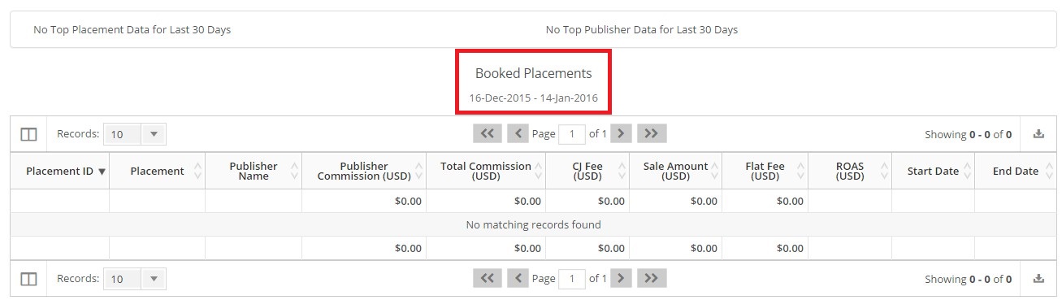Sort by Placement ID column
Viewport: 1062px width, 300px height.
66,171
